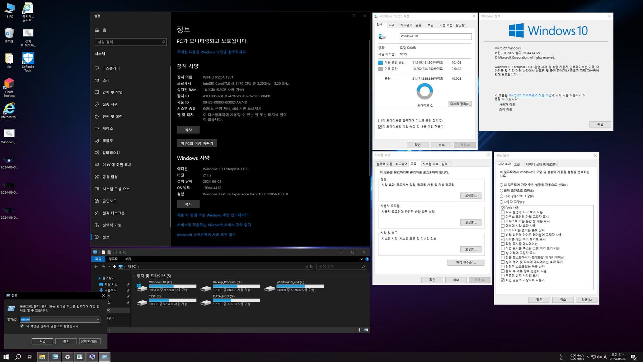The height and width of the screenshot is (362, 643).
Task: Open 저장소 storage settings entry
Action: 107,129
